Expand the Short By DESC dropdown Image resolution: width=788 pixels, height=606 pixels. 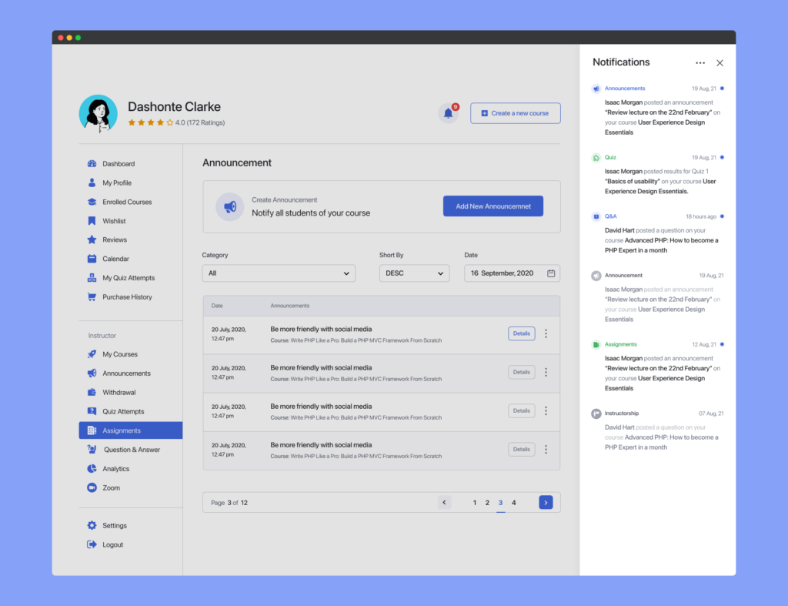414,273
